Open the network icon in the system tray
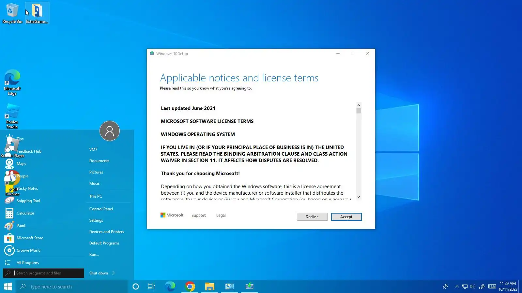The width and height of the screenshot is (522, 293). [x=465, y=286]
